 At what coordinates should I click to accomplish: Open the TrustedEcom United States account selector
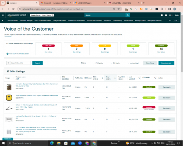(x=42, y=15)
